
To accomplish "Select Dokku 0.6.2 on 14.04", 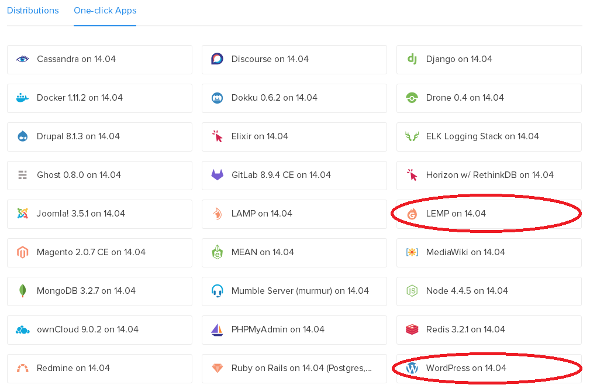I will coord(294,98).
